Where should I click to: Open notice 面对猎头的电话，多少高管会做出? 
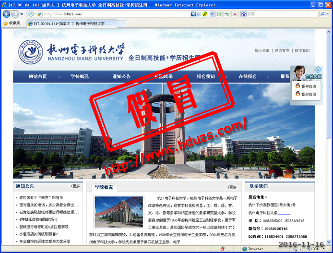coord(49,205)
